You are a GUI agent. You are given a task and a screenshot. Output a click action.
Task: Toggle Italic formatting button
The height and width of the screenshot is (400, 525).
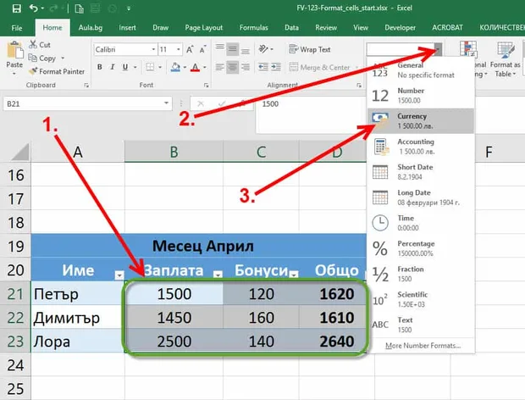pyautogui.click(x=113, y=67)
